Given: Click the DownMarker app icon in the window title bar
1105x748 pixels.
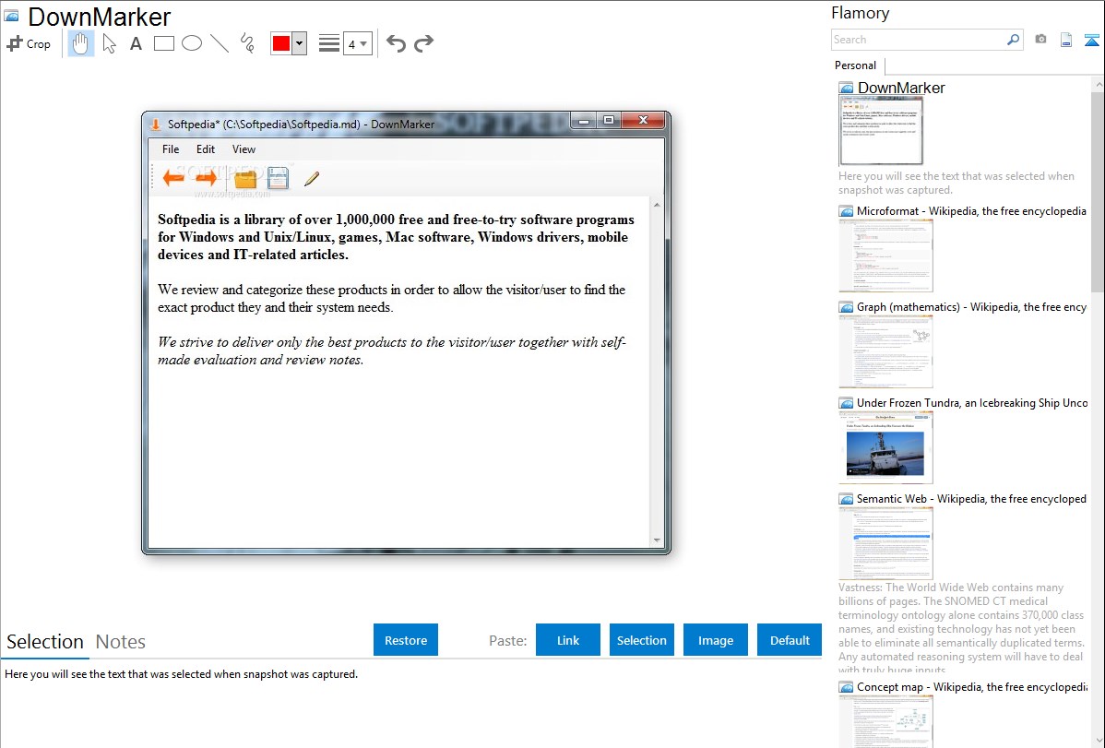Looking at the screenshot, I should (x=156, y=125).
